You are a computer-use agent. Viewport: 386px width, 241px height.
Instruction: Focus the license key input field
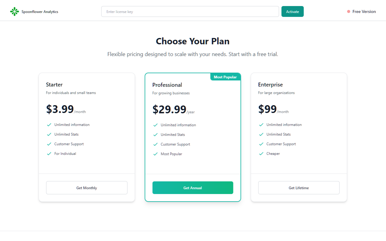coord(190,11)
